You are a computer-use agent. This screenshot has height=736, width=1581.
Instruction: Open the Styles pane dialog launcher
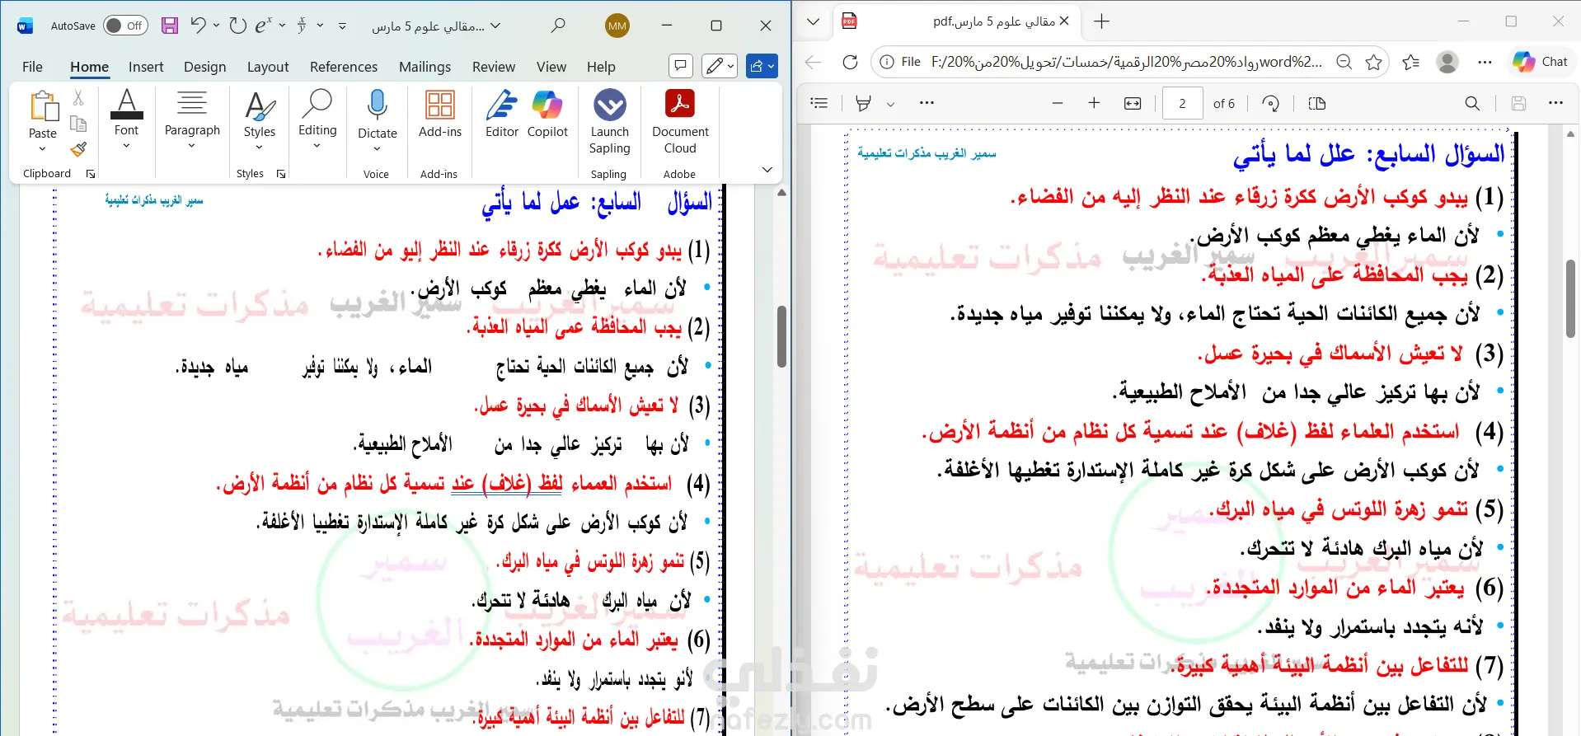pos(281,174)
